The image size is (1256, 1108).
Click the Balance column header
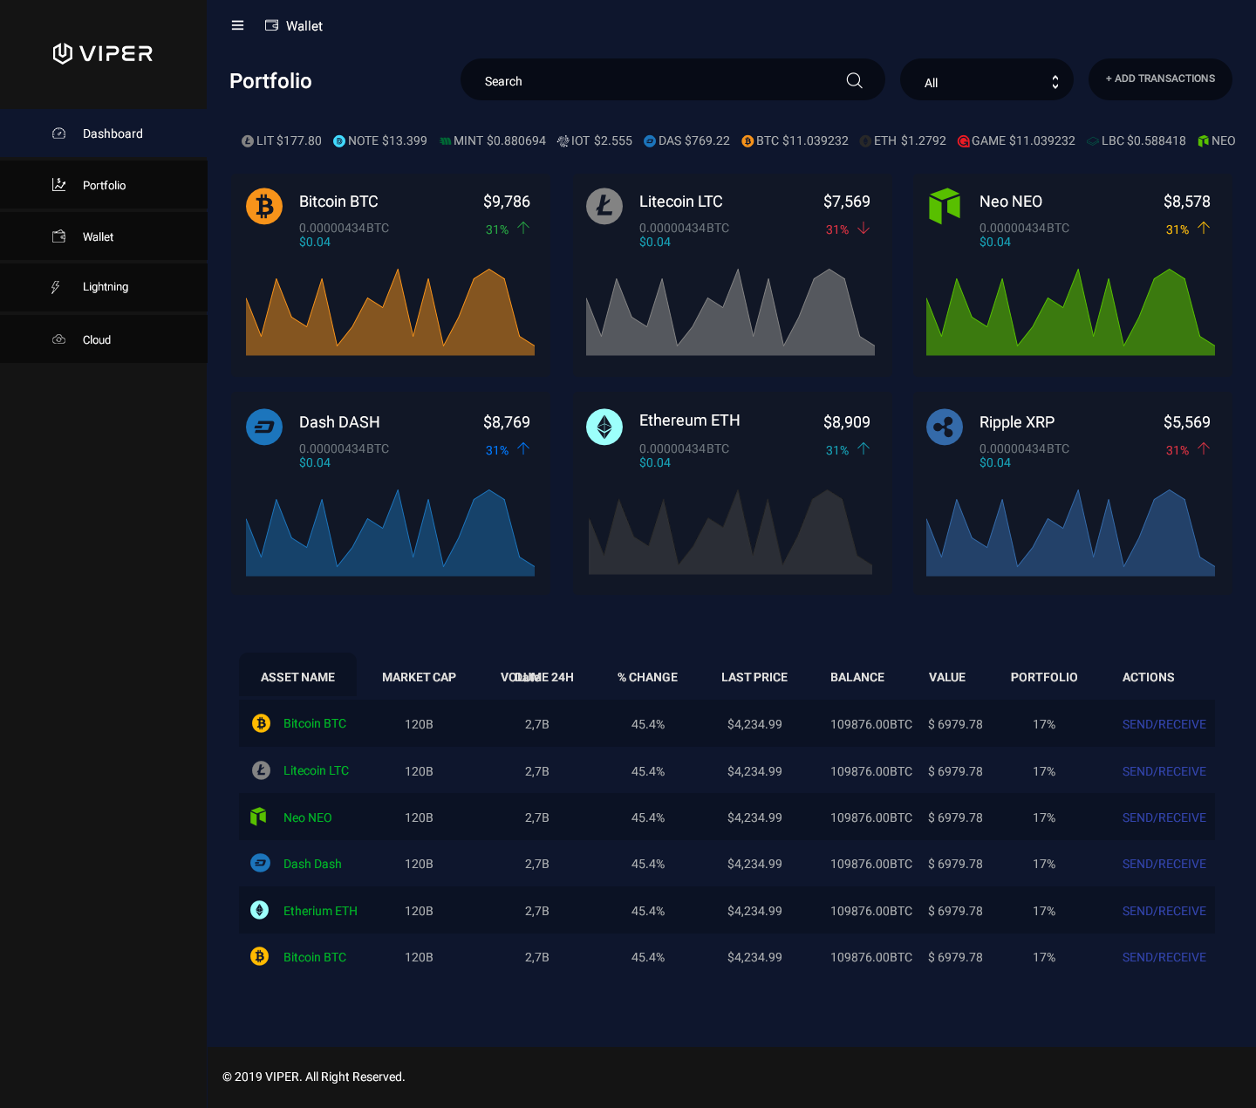[x=857, y=677]
